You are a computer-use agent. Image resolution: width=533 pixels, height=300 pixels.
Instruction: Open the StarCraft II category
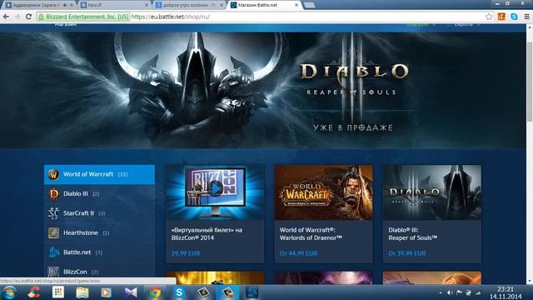pyautogui.click(x=100, y=213)
